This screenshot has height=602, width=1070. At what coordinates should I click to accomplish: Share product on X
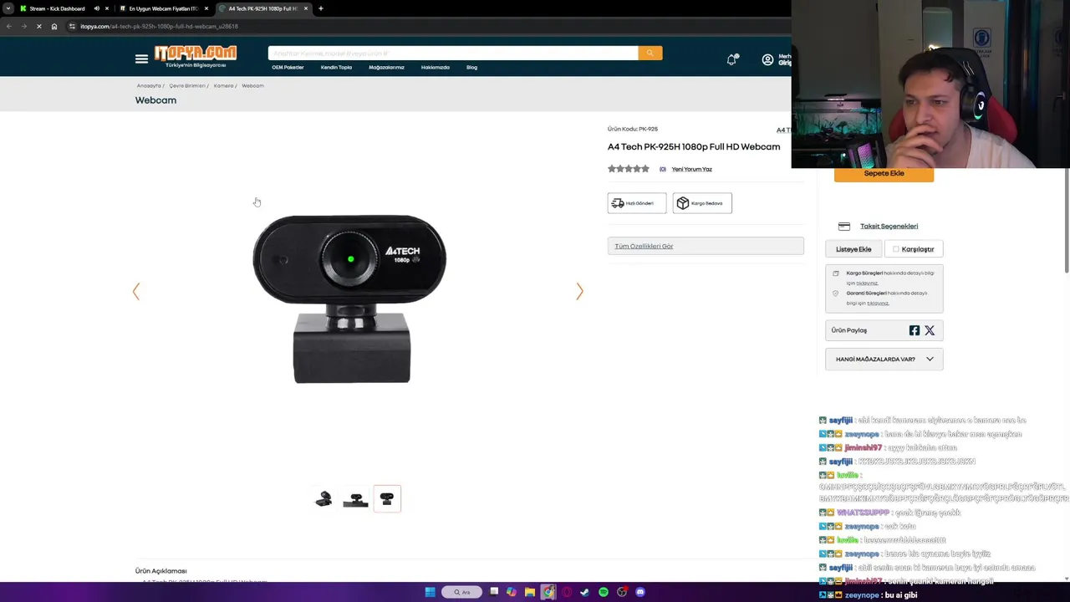coord(930,330)
